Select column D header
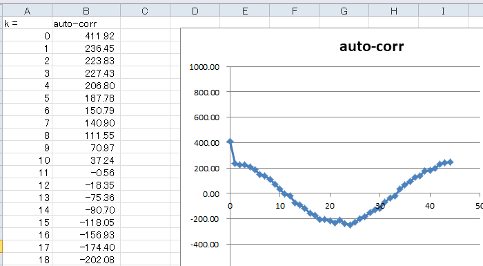This screenshot has width=483, height=266. click(195, 11)
